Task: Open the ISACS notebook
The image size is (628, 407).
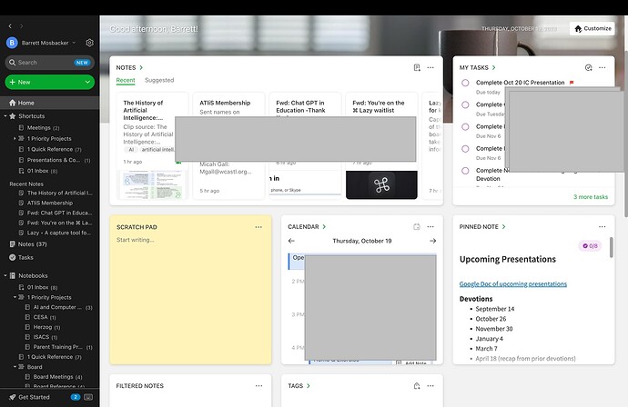Action: pos(41,337)
